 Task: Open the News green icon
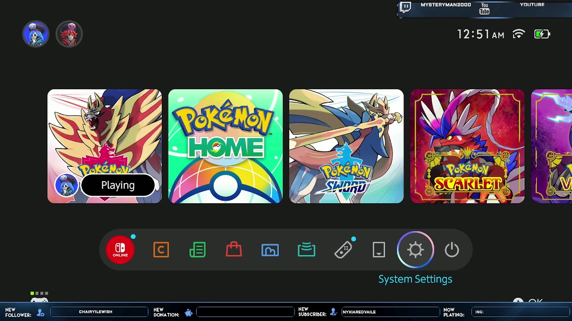point(198,250)
